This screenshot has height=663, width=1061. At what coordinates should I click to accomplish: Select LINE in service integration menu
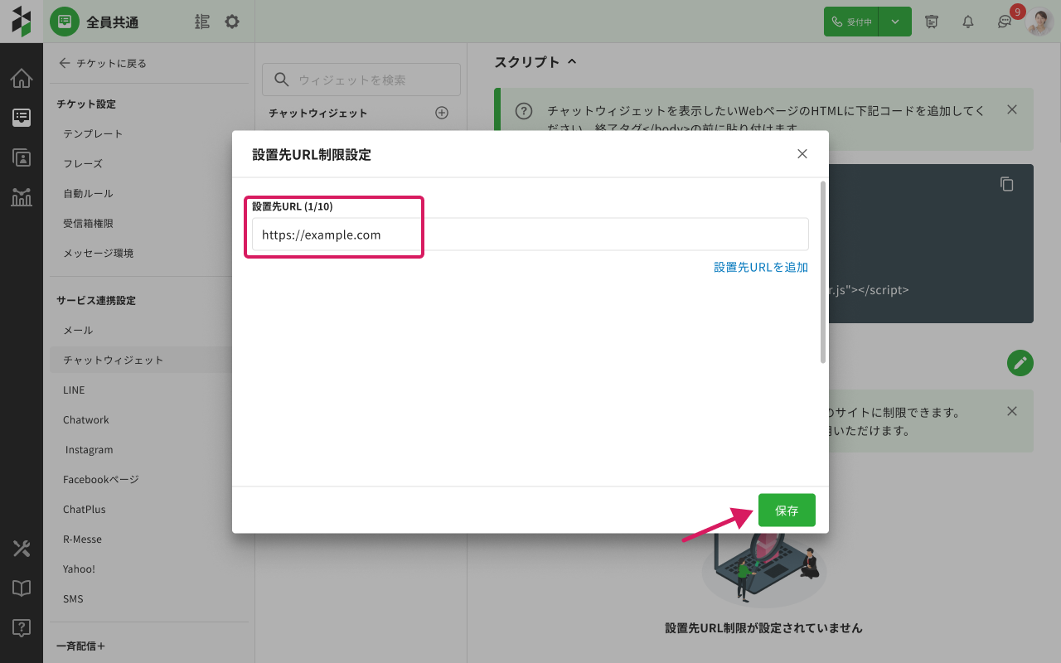74,390
